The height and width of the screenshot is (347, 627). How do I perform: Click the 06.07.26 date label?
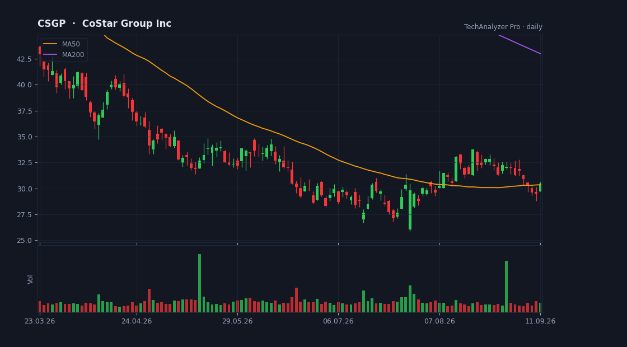click(x=338, y=321)
